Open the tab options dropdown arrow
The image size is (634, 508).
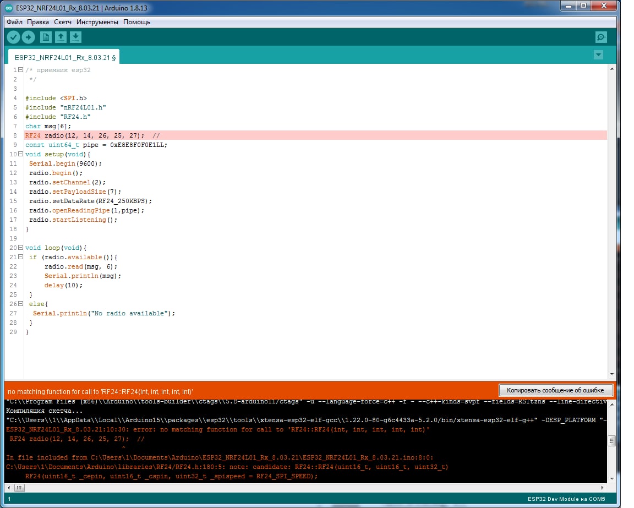click(x=598, y=55)
